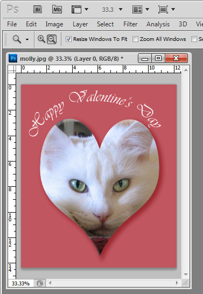Open the 33.3 zoom level dropdown
The image size is (203, 294).
(x=121, y=9)
